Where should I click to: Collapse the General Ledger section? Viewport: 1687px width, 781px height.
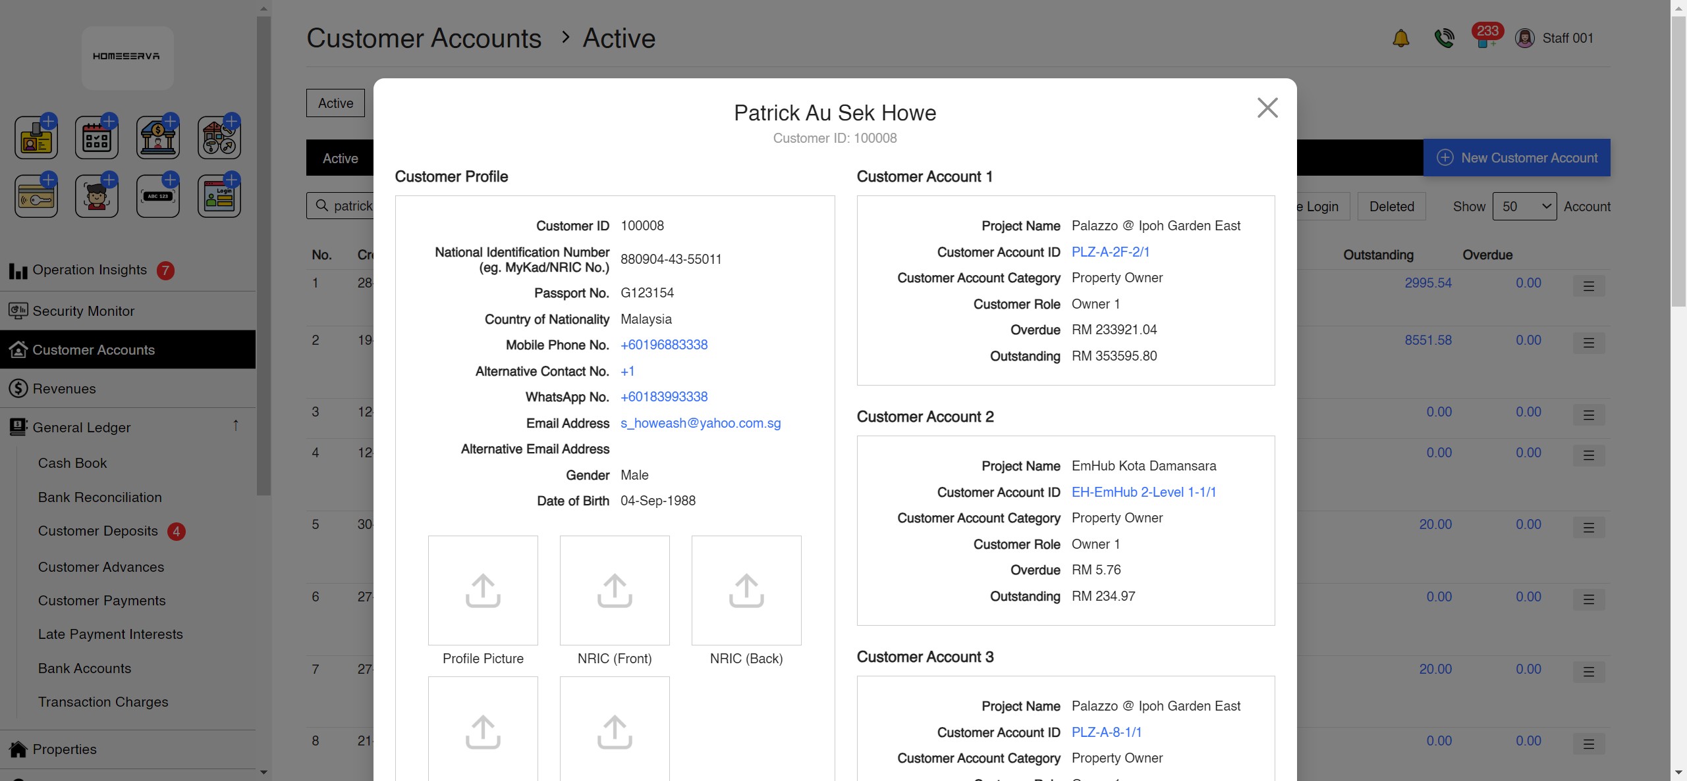[x=236, y=426]
